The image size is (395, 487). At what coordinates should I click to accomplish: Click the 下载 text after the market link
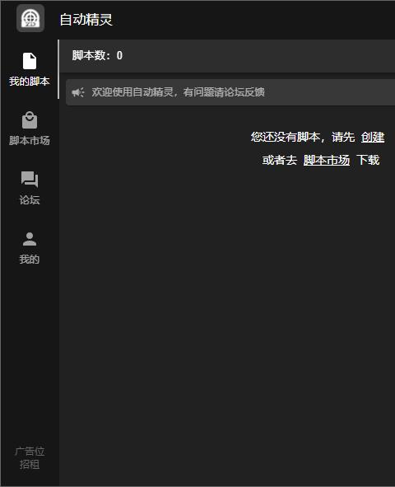(x=368, y=160)
